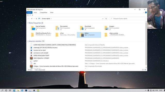Open the quick access toolbar customize dropdown
165x92 pixels.
(32, 15)
